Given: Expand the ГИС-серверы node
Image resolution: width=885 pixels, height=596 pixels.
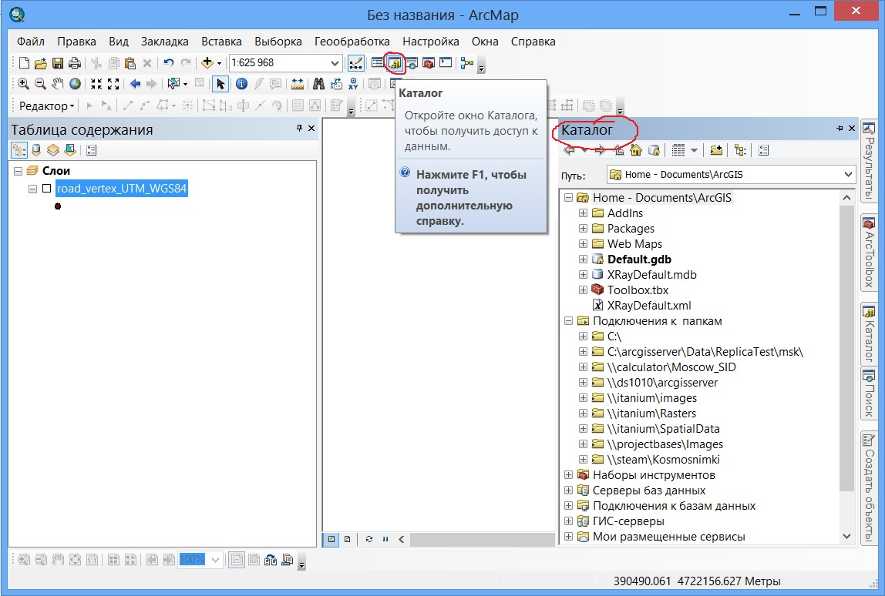Looking at the screenshot, I should (568, 521).
